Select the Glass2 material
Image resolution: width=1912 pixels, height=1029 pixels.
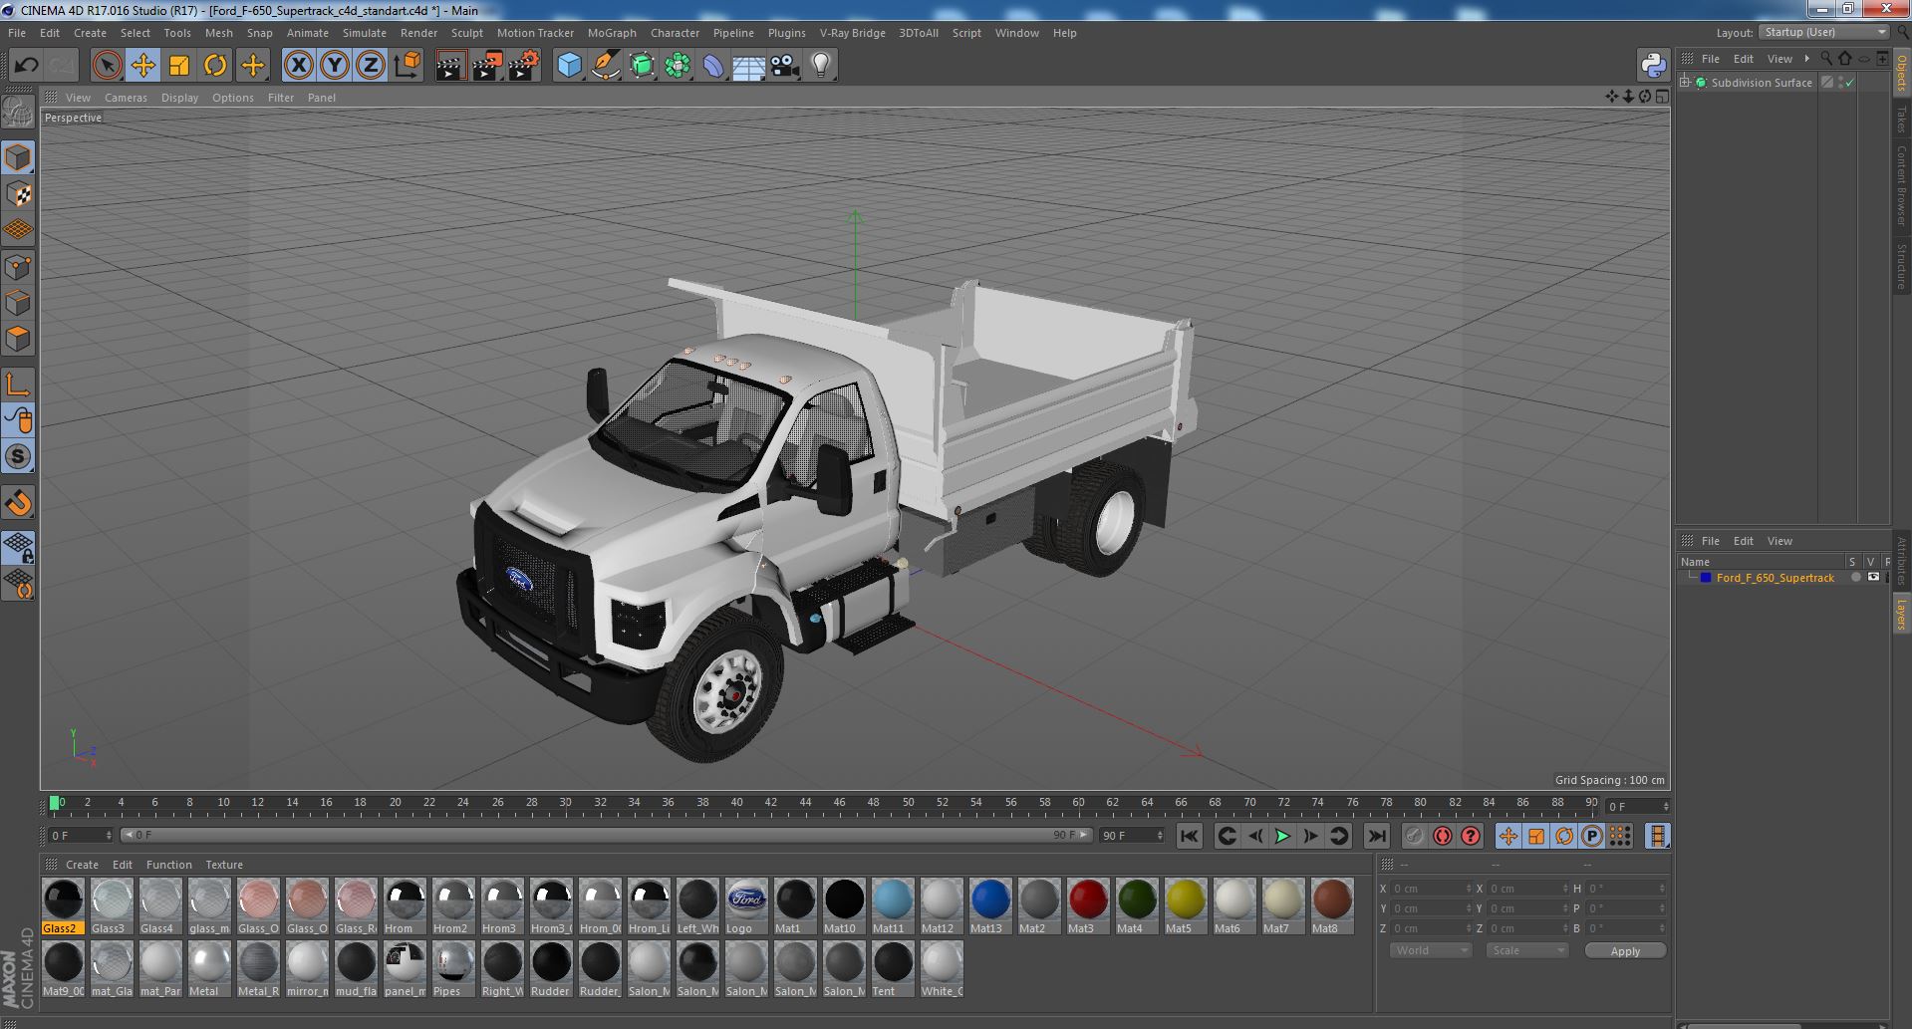click(64, 906)
